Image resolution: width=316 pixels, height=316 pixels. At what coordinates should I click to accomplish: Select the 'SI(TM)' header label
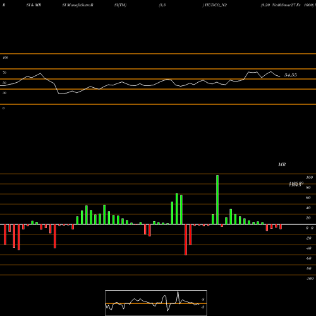(120, 5)
